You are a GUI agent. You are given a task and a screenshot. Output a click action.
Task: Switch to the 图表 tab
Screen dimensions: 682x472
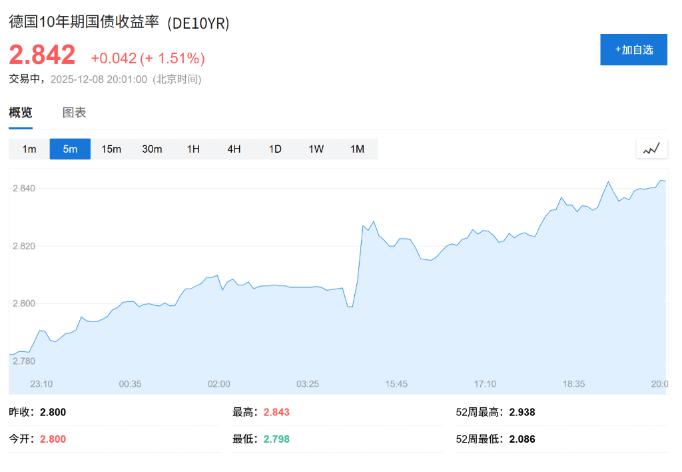pyautogui.click(x=75, y=112)
